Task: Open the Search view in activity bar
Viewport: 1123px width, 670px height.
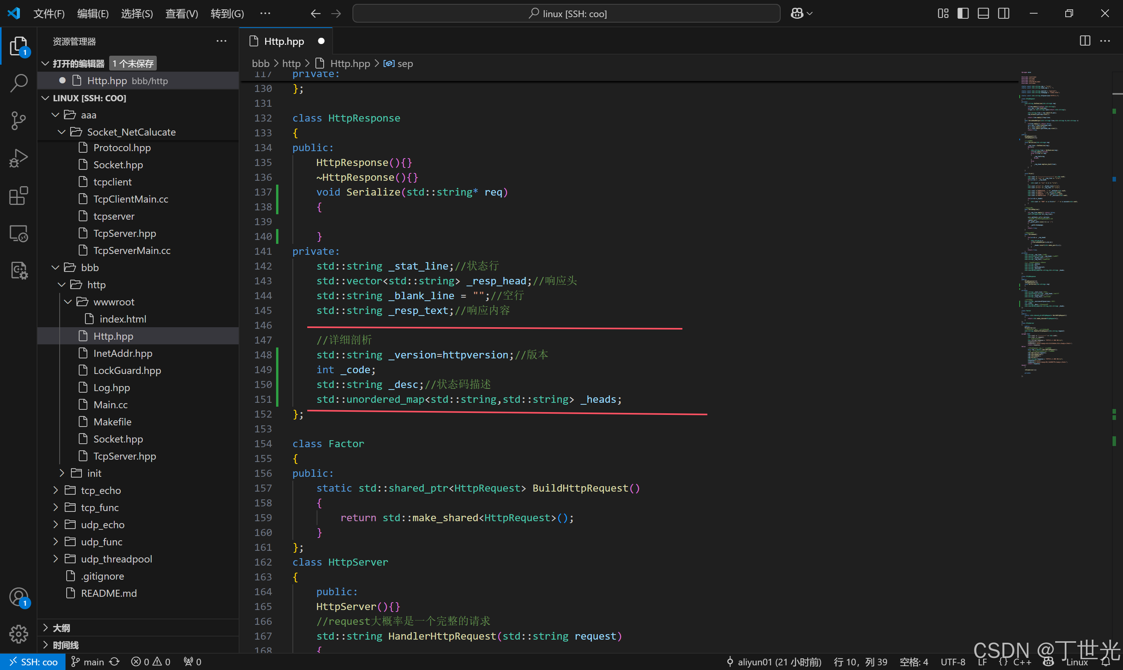Action: coord(19,83)
